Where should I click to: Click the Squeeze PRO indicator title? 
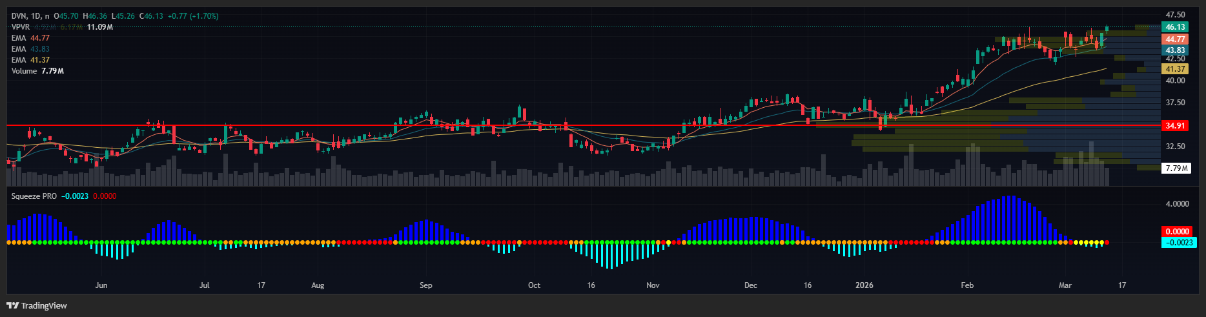pyautogui.click(x=34, y=196)
